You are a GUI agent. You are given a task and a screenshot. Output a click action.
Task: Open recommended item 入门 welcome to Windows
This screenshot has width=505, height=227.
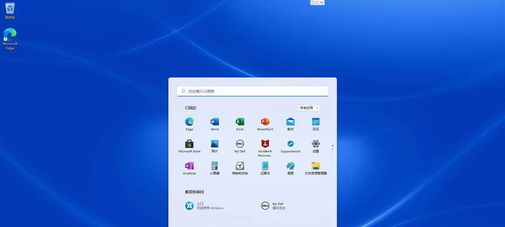pyautogui.click(x=204, y=206)
